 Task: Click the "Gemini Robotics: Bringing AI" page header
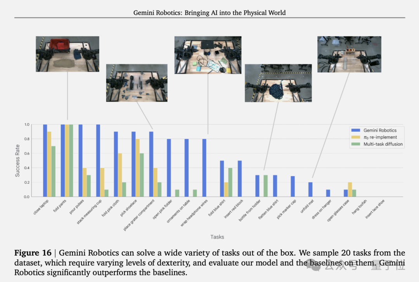pos(209,13)
